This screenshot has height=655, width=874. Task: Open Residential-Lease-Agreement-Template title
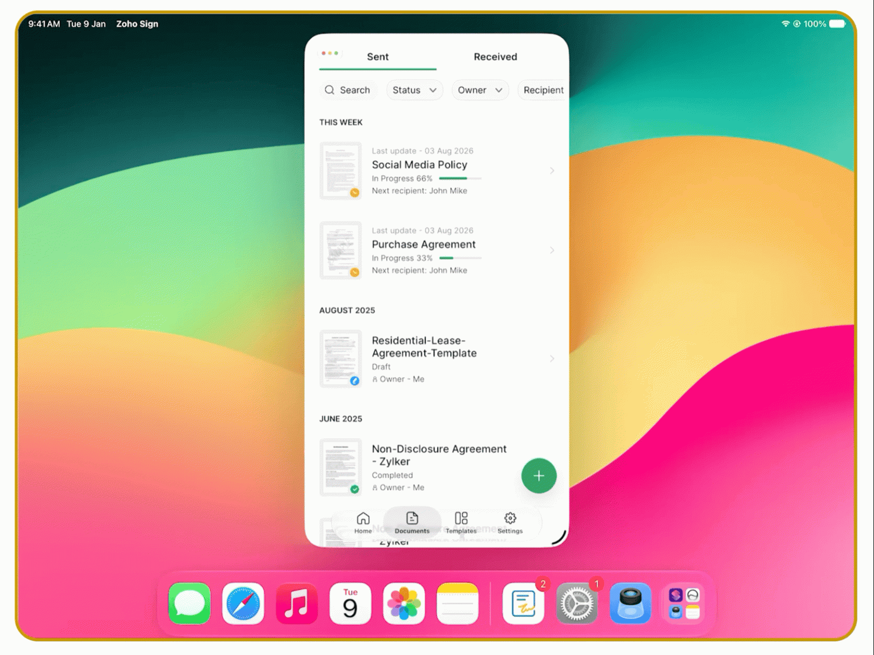(x=424, y=347)
